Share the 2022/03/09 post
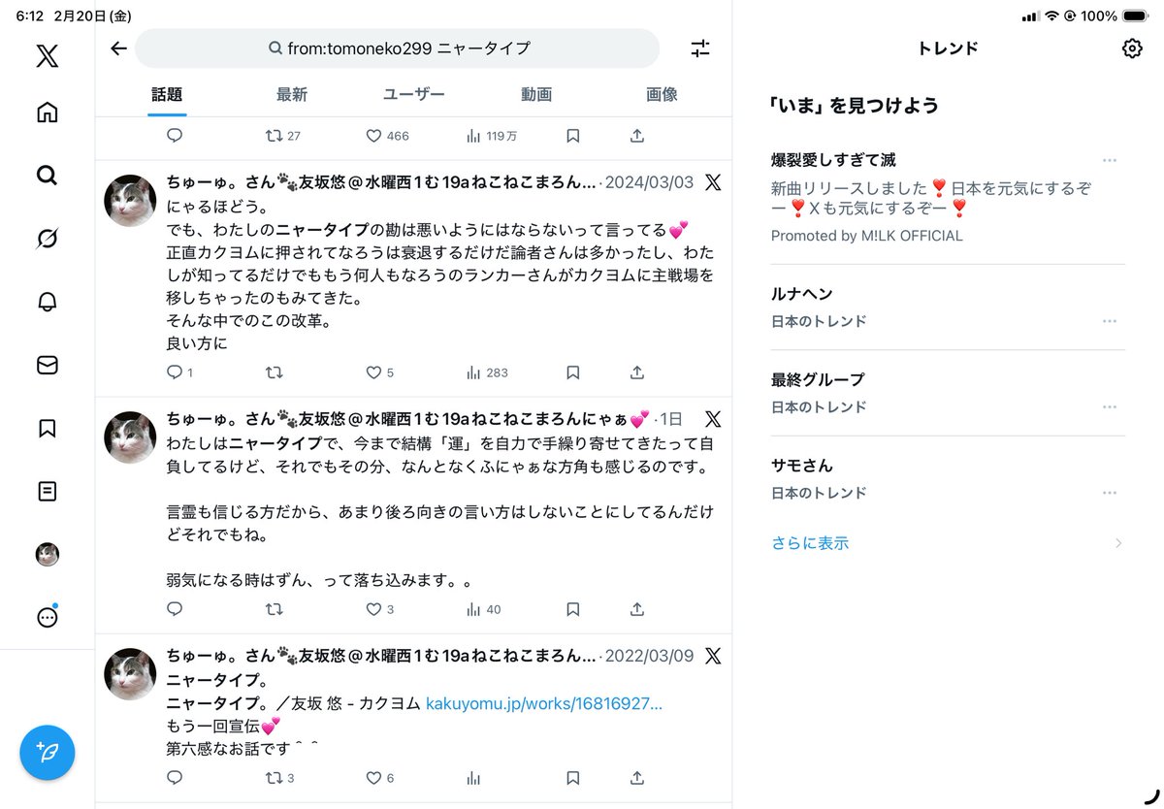1164x809 pixels. click(x=637, y=778)
